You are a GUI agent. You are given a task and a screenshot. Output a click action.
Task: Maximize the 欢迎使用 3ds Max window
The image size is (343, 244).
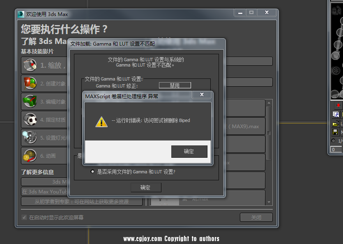pyautogui.click(x=251, y=12)
